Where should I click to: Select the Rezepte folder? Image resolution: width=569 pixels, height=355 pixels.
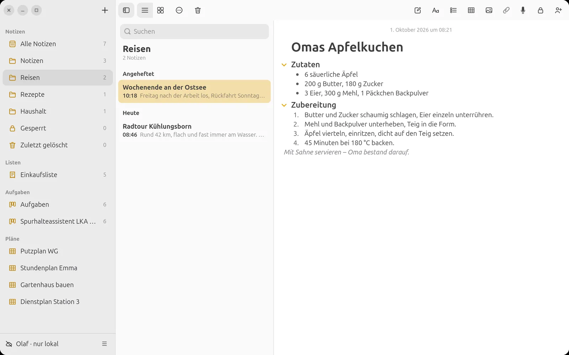point(58,94)
